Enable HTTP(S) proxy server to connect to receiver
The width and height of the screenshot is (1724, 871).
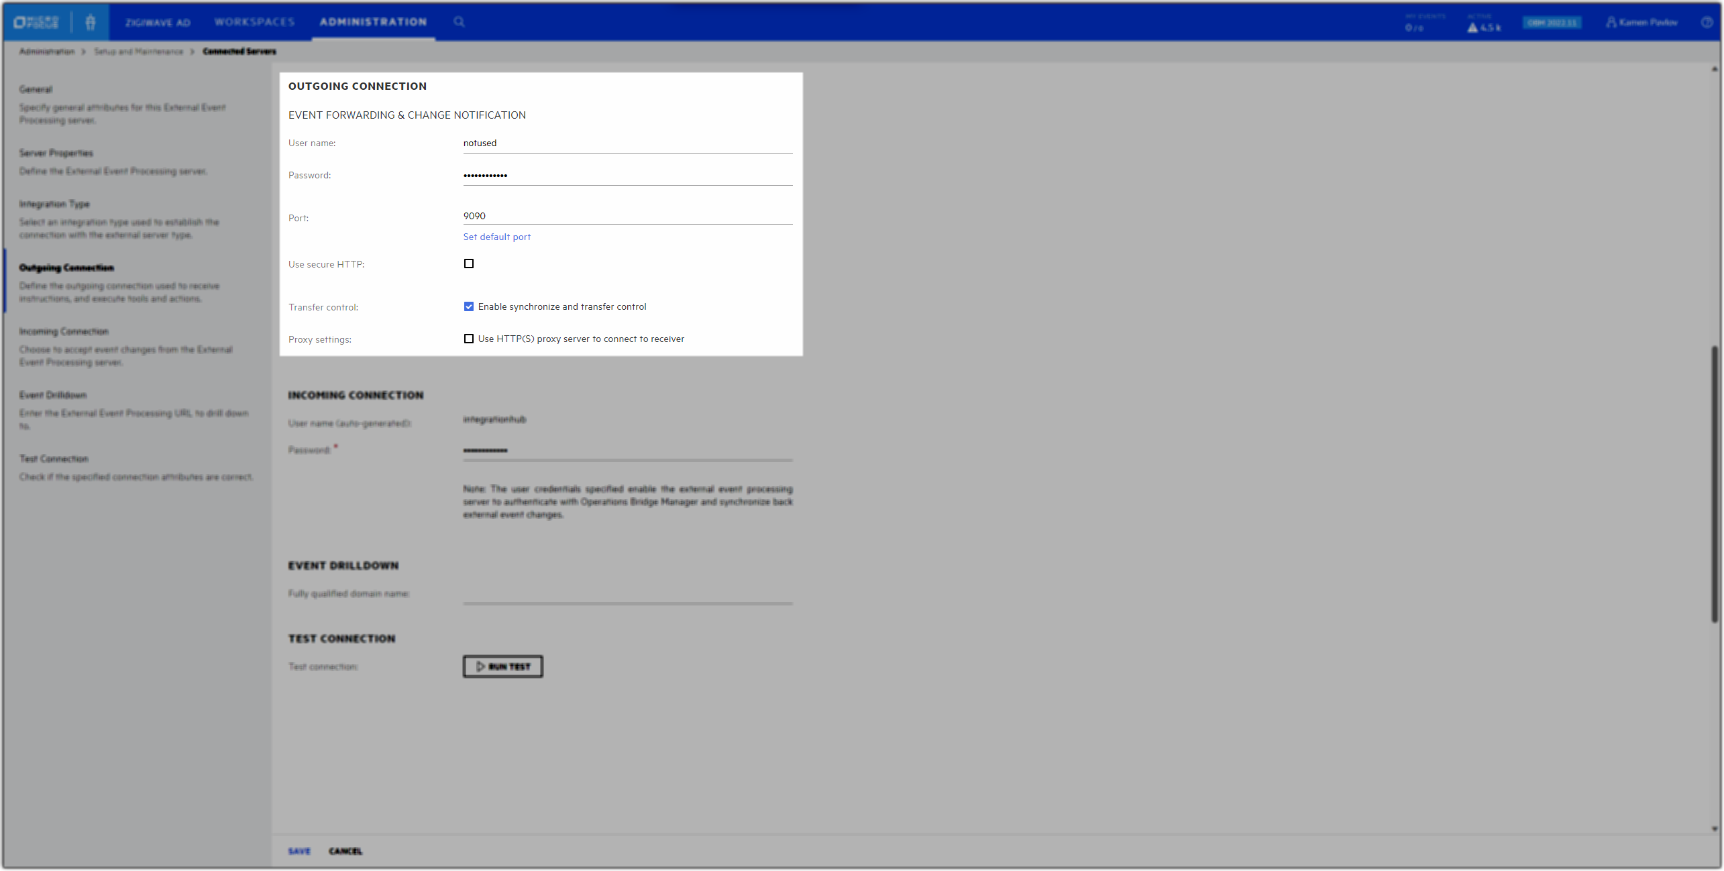coord(469,339)
